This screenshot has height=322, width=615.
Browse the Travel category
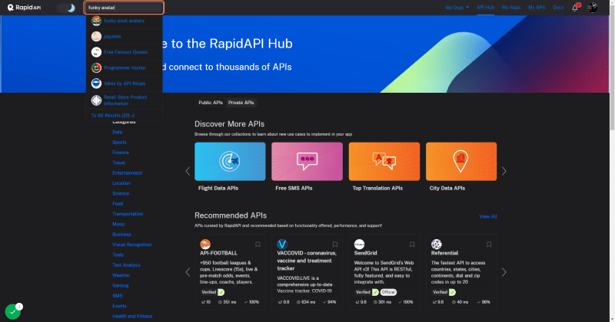click(118, 163)
